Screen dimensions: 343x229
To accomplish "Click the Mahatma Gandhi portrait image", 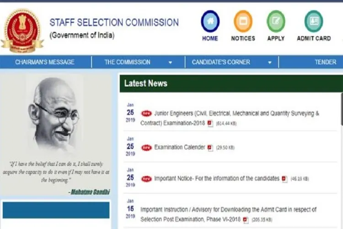I will (x=55, y=115).
